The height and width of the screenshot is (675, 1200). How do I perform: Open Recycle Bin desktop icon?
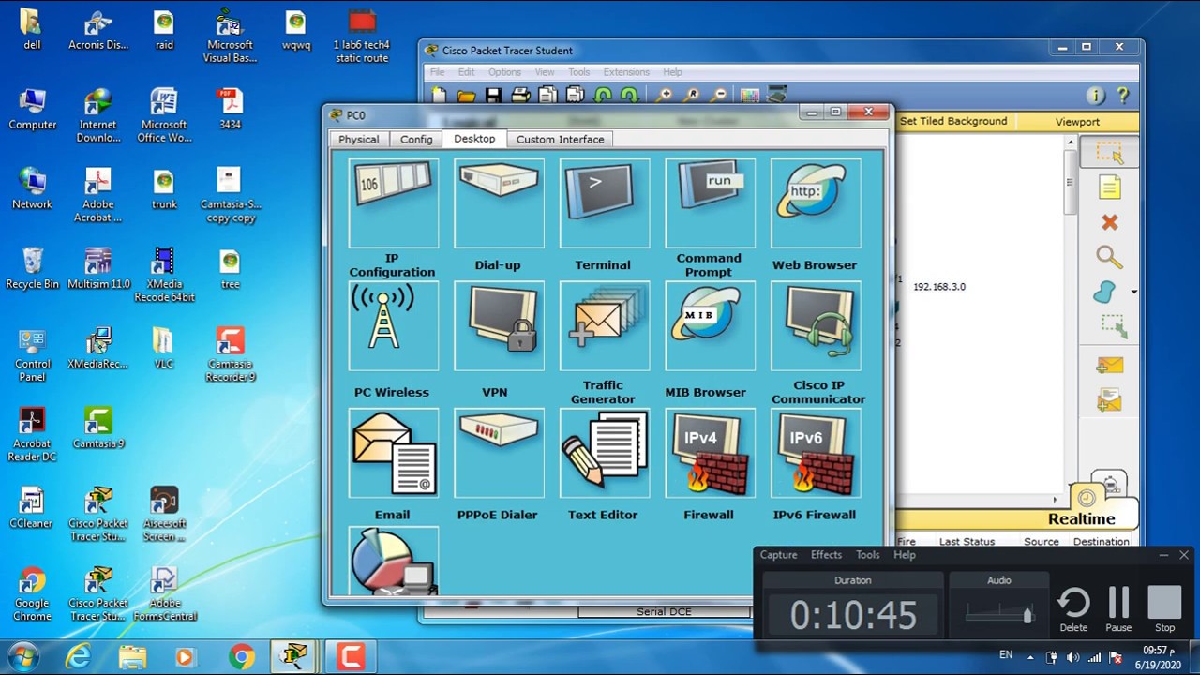pyautogui.click(x=32, y=268)
